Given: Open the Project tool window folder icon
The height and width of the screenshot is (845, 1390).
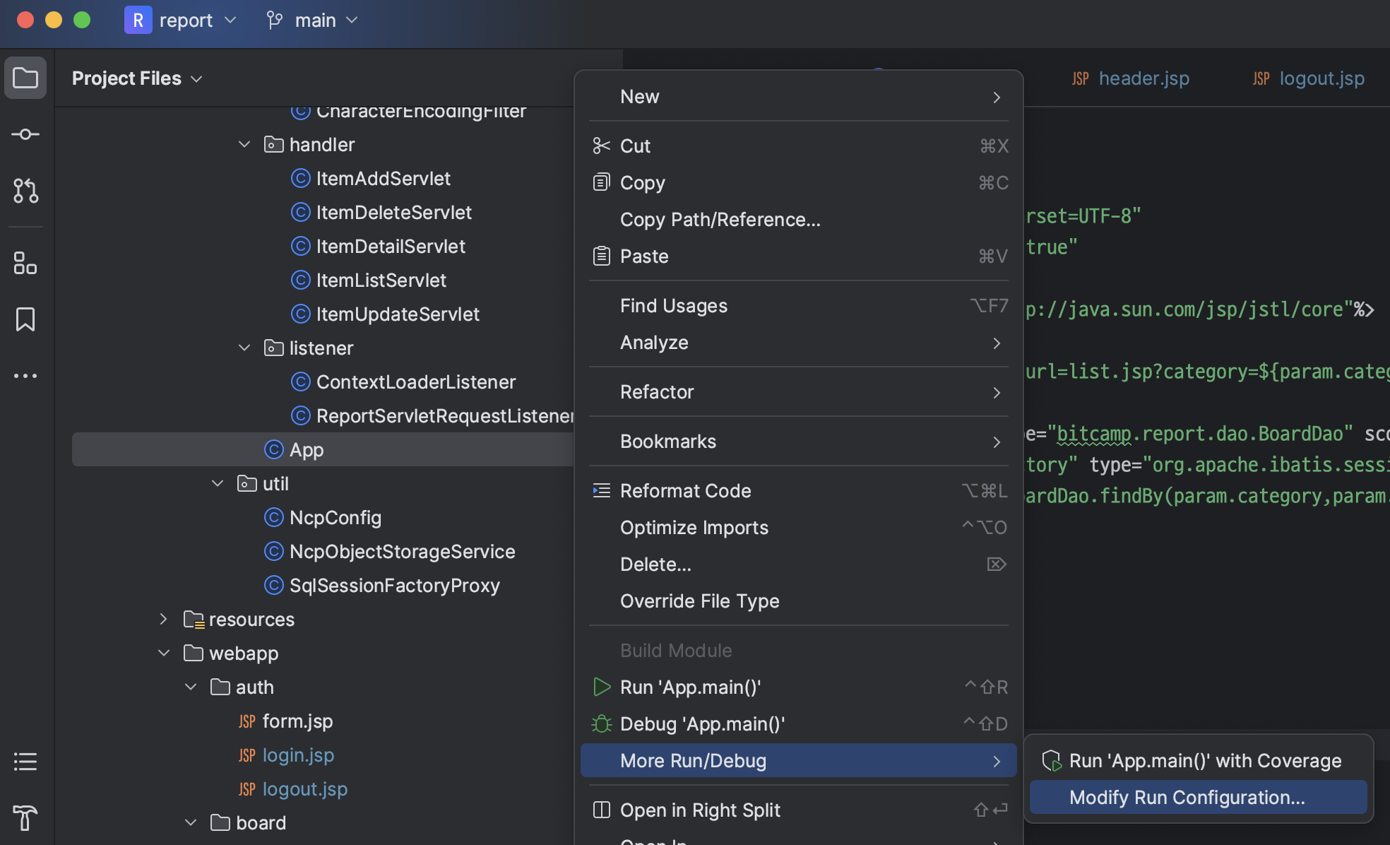Looking at the screenshot, I should [x=25, y=78].
